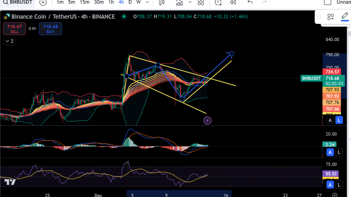Click the 16 date on the time axis
This screenshot has width=351, height=197.
pyautogui.click(x=226, y=195)
